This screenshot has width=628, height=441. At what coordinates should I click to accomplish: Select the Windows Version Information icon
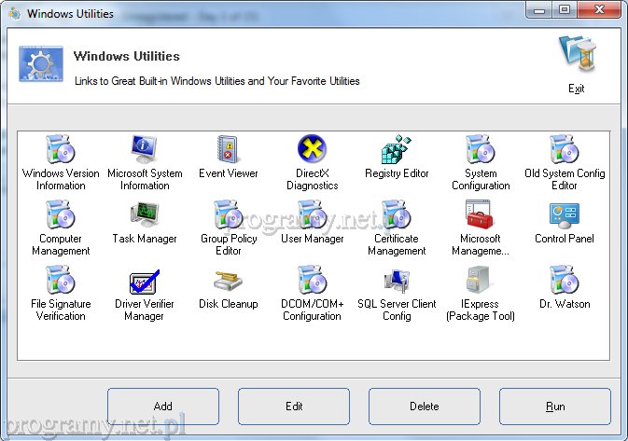pyautogui.click(x=61, y=150)
